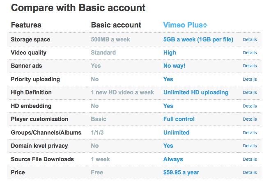The height and width of the screenshot is (192, 271).
Task: Click the 'Full control' Plus value
Action: point(179,119)
